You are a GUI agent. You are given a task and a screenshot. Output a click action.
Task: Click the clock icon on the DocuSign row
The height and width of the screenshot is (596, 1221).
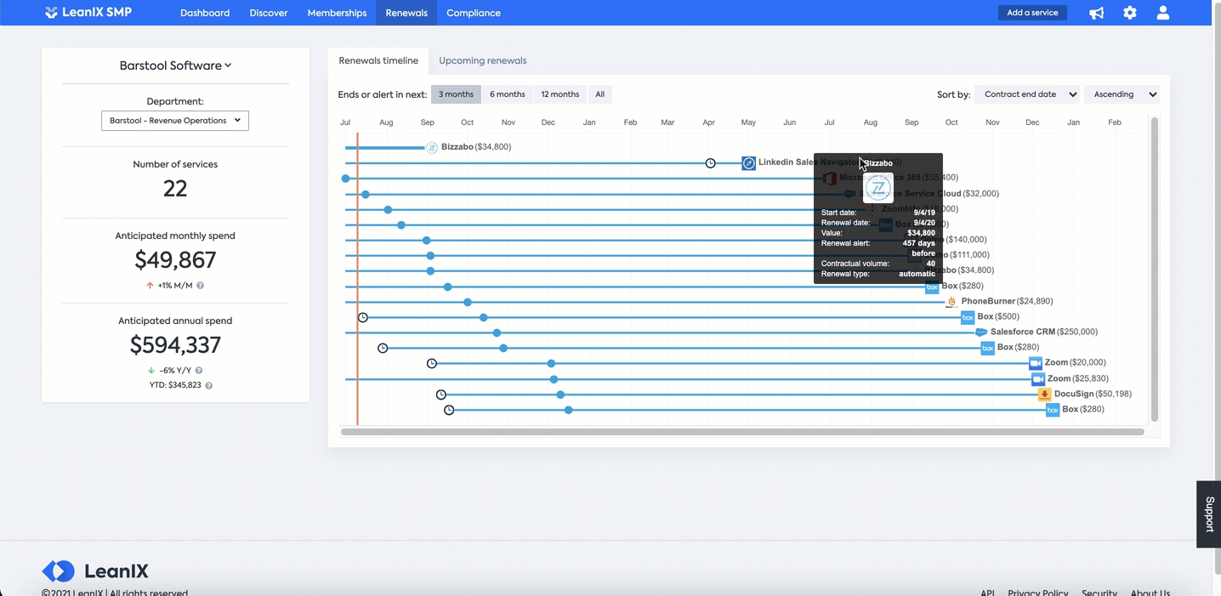441,394
